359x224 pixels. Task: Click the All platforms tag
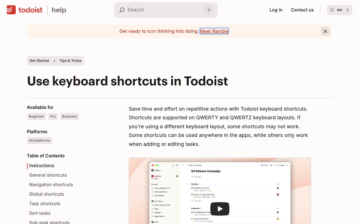point(40,141)
